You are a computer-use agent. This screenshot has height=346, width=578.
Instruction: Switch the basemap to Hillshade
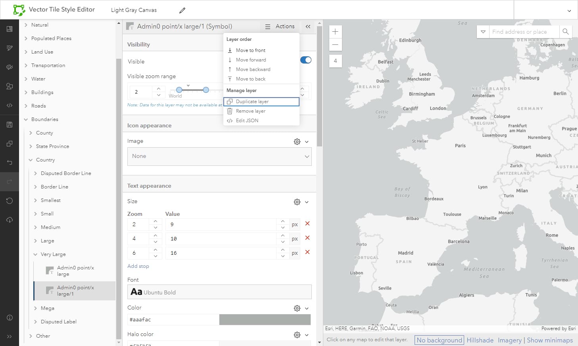[x=480, y=340]
